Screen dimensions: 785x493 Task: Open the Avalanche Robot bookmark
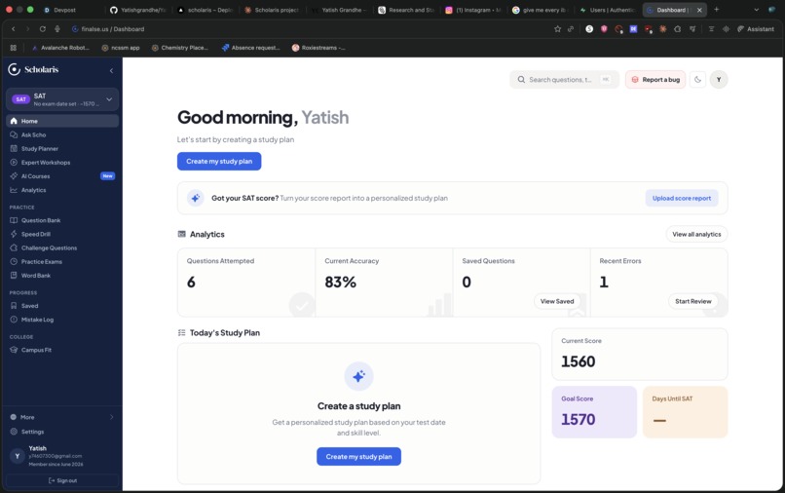point(60,48)
